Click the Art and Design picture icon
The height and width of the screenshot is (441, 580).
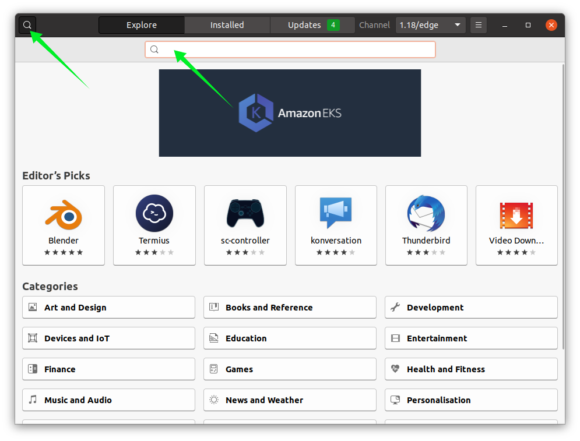(x=33, y=307)
